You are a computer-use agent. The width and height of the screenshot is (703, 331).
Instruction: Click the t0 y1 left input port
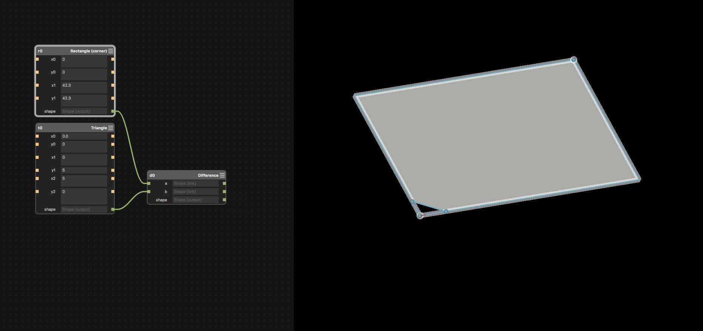(37, 170)
